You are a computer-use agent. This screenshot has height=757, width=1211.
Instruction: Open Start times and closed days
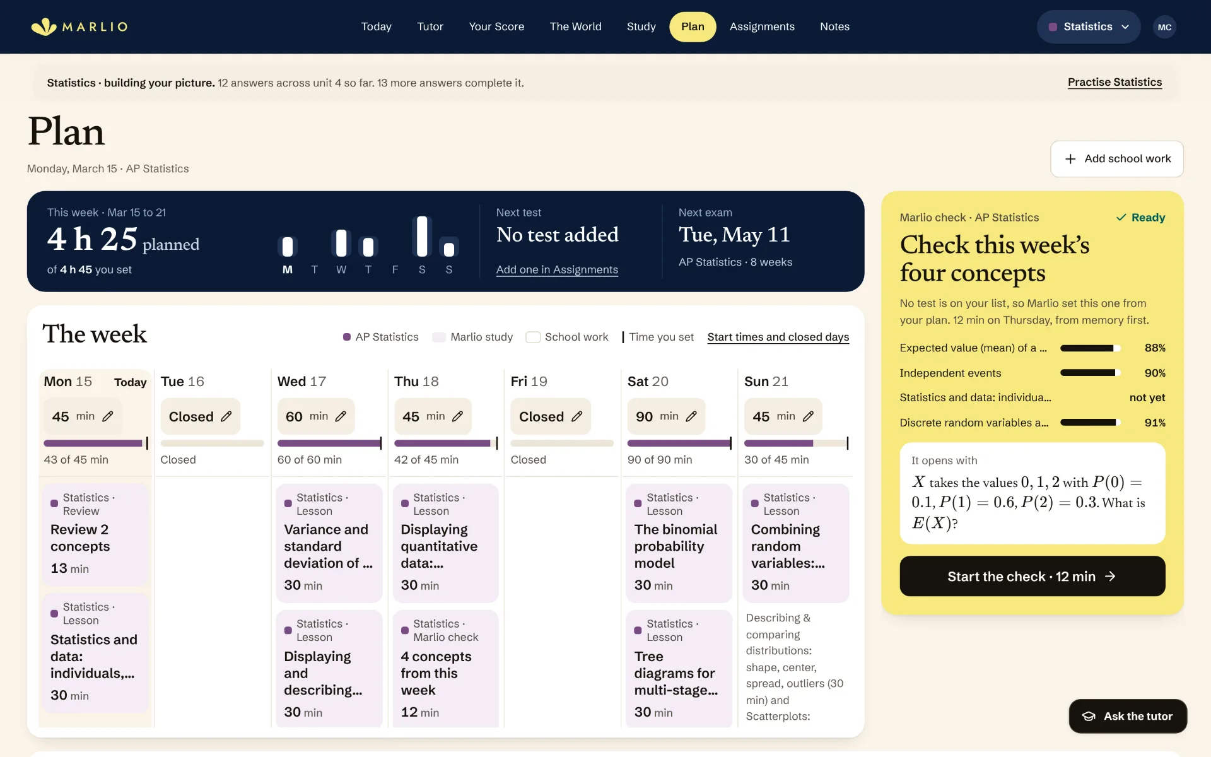click(x=778, y=337)
